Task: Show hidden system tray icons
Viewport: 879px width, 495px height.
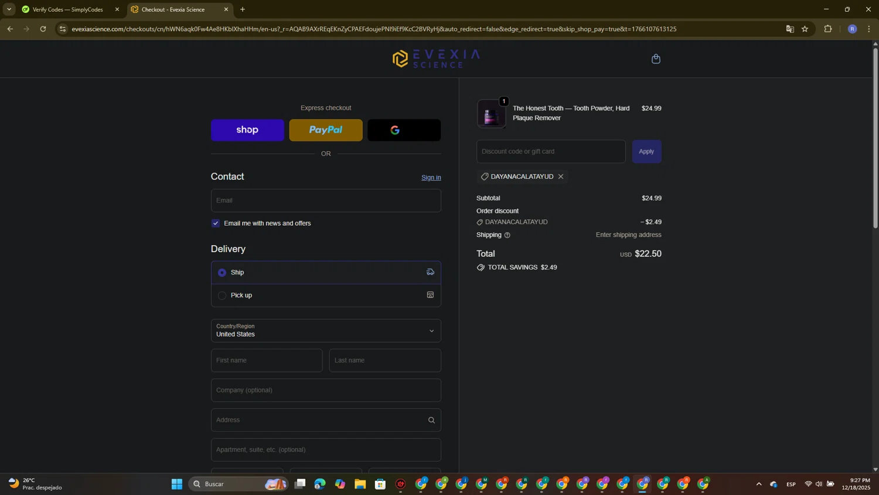Action: point(759,484)
